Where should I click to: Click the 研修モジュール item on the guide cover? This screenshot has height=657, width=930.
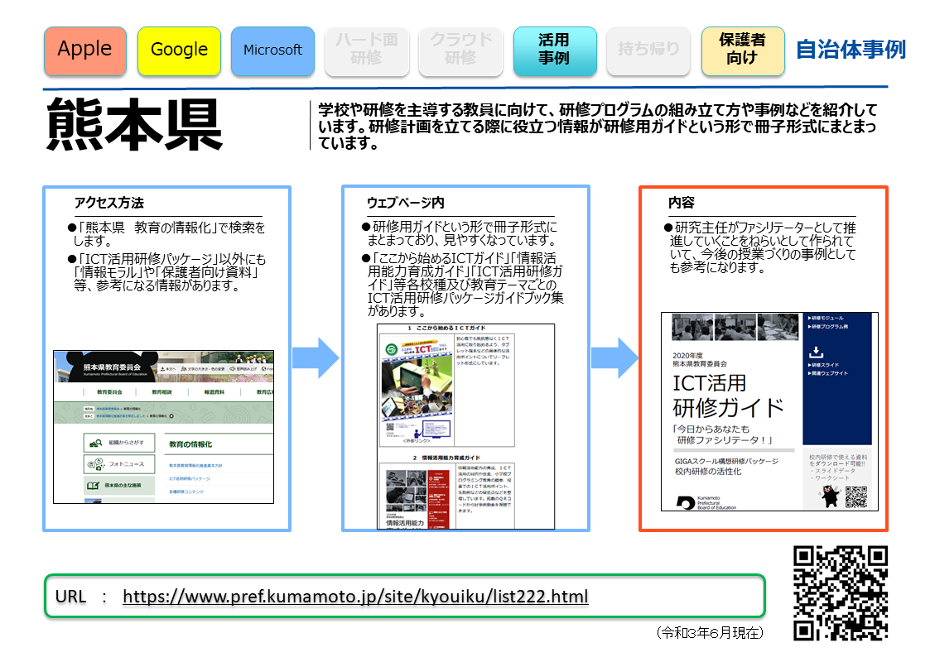[826, 318]
